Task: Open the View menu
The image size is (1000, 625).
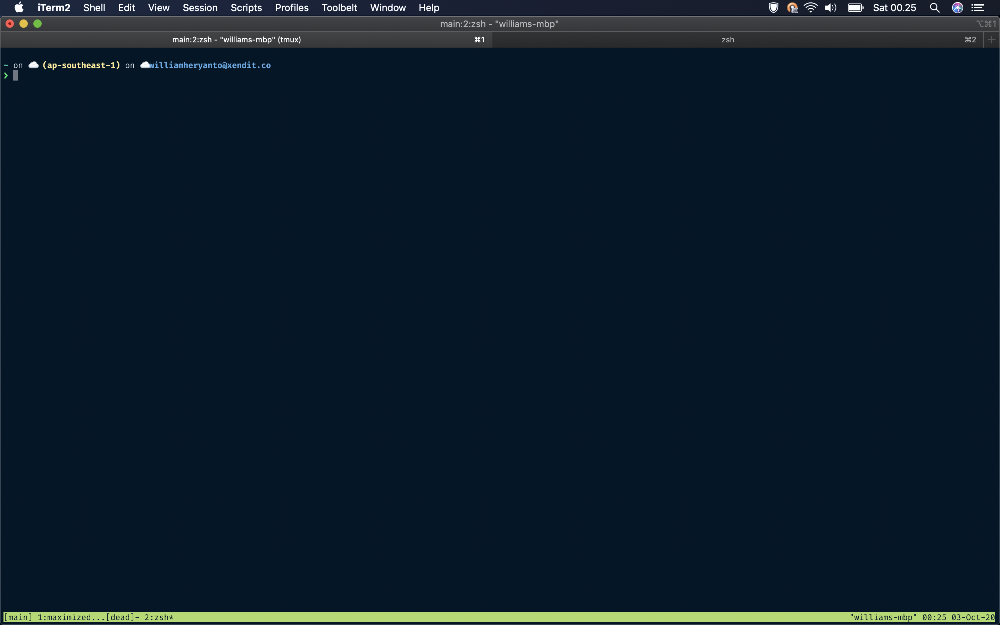Action: tap(159, 7)
